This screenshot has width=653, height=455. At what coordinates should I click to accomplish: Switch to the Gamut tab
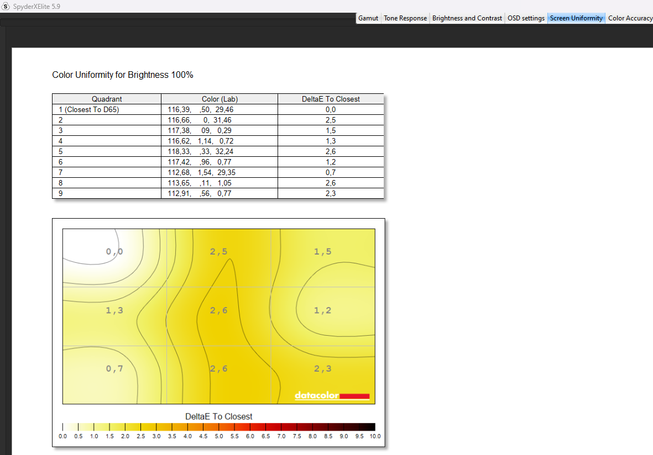click(368, 18)
